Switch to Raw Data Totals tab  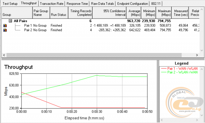click(102, 4)
